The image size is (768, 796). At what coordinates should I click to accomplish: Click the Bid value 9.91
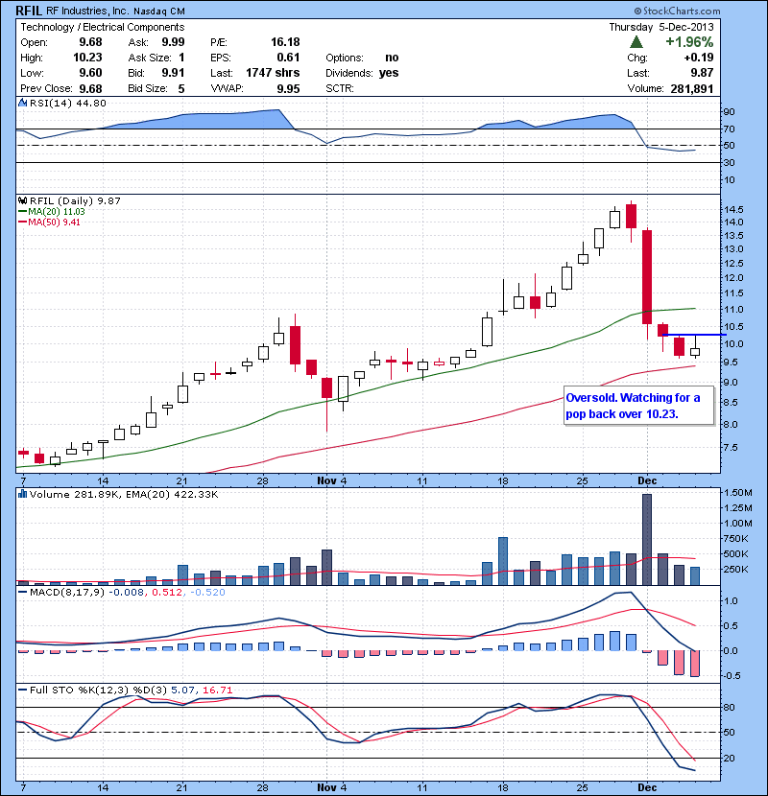(173, 73)
